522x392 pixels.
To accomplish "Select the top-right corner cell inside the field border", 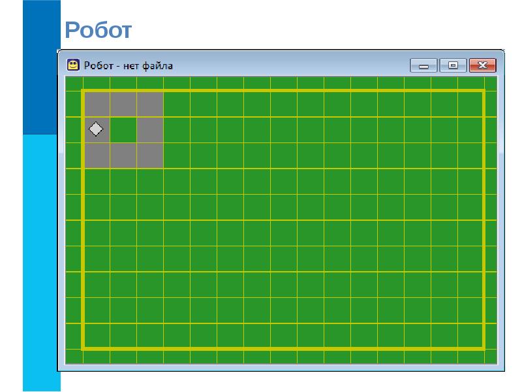I will [x=470, y=105].
